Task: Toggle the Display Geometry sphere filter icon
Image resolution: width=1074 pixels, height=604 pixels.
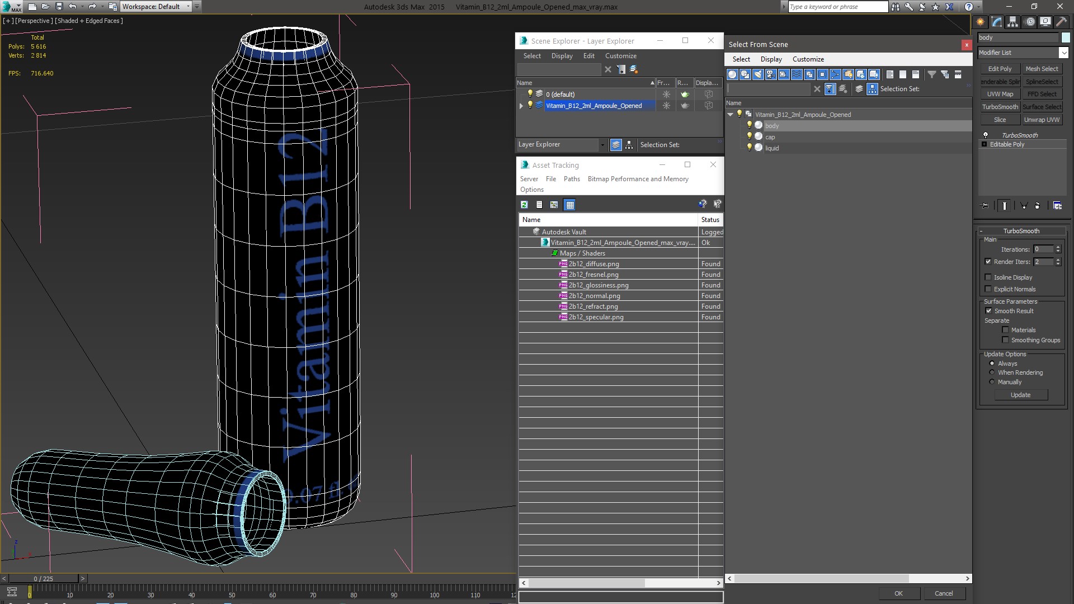Action: [732, 74]
